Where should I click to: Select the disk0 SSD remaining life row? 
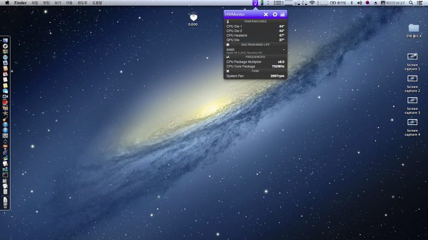255,51
